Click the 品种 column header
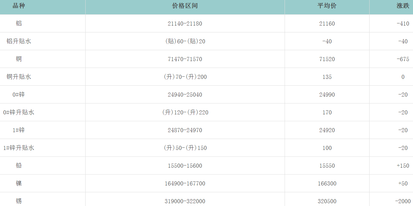Screen dimensions: 413x206 point(19,6)
